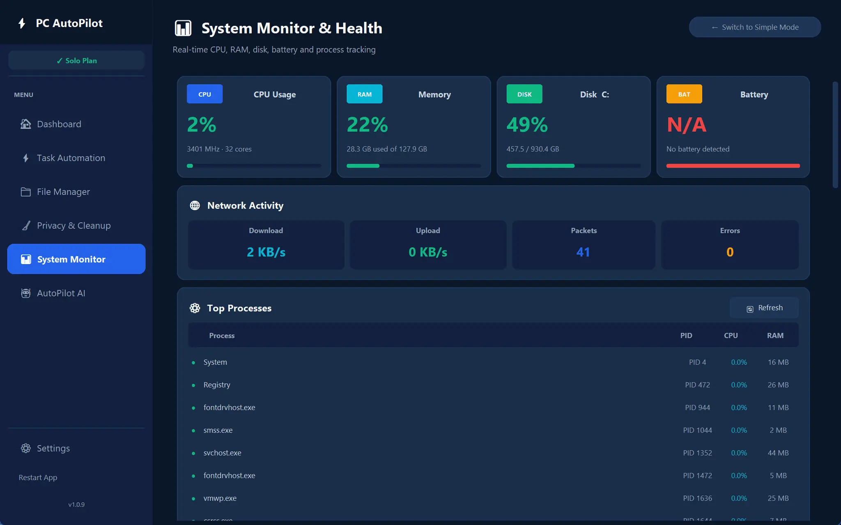Screen dimensions: 841x525
Task: Click the red Battery progress bar
Action: click(733, 166)
